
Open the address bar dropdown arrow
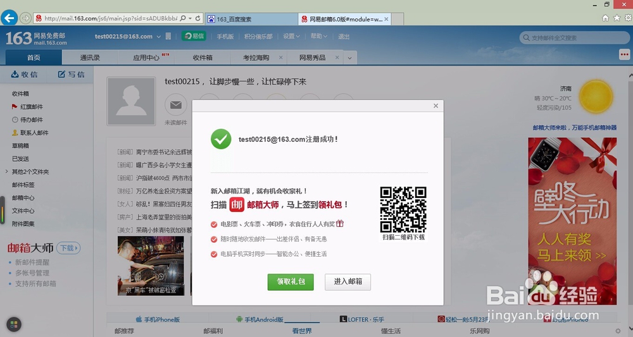click(190, 18)
